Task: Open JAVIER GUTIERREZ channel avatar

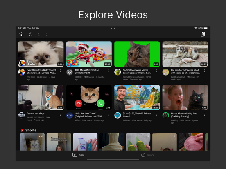Action: click(x=21, y=115)
